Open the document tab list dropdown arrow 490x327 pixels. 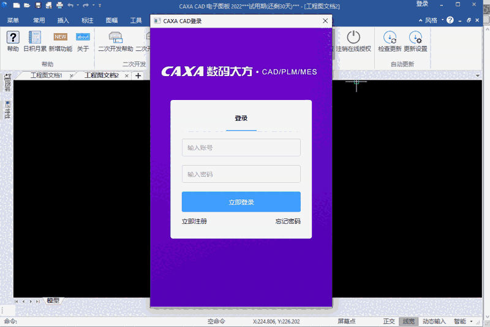(478, 75)
